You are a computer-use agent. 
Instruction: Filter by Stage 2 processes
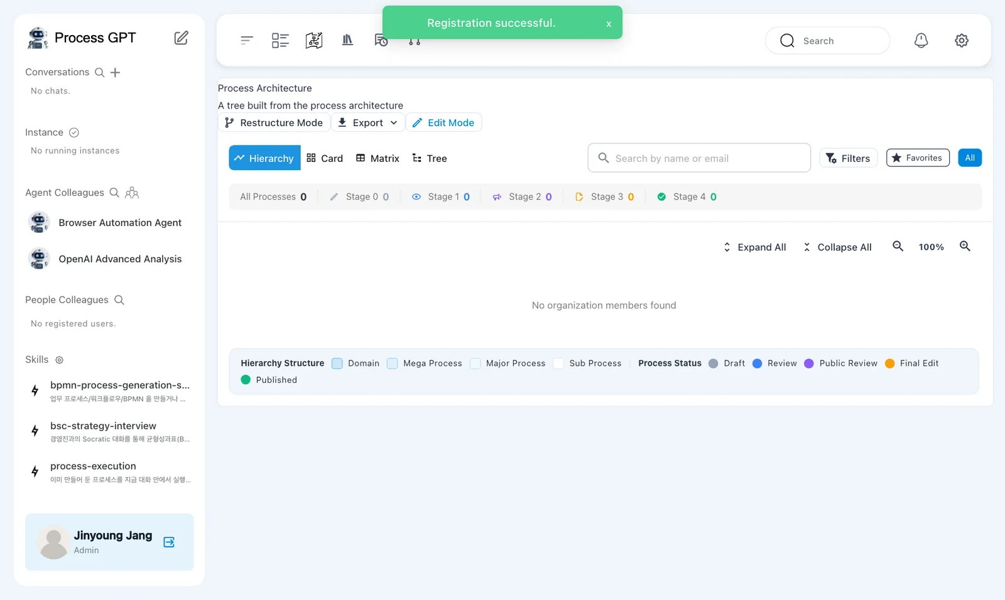522,197
